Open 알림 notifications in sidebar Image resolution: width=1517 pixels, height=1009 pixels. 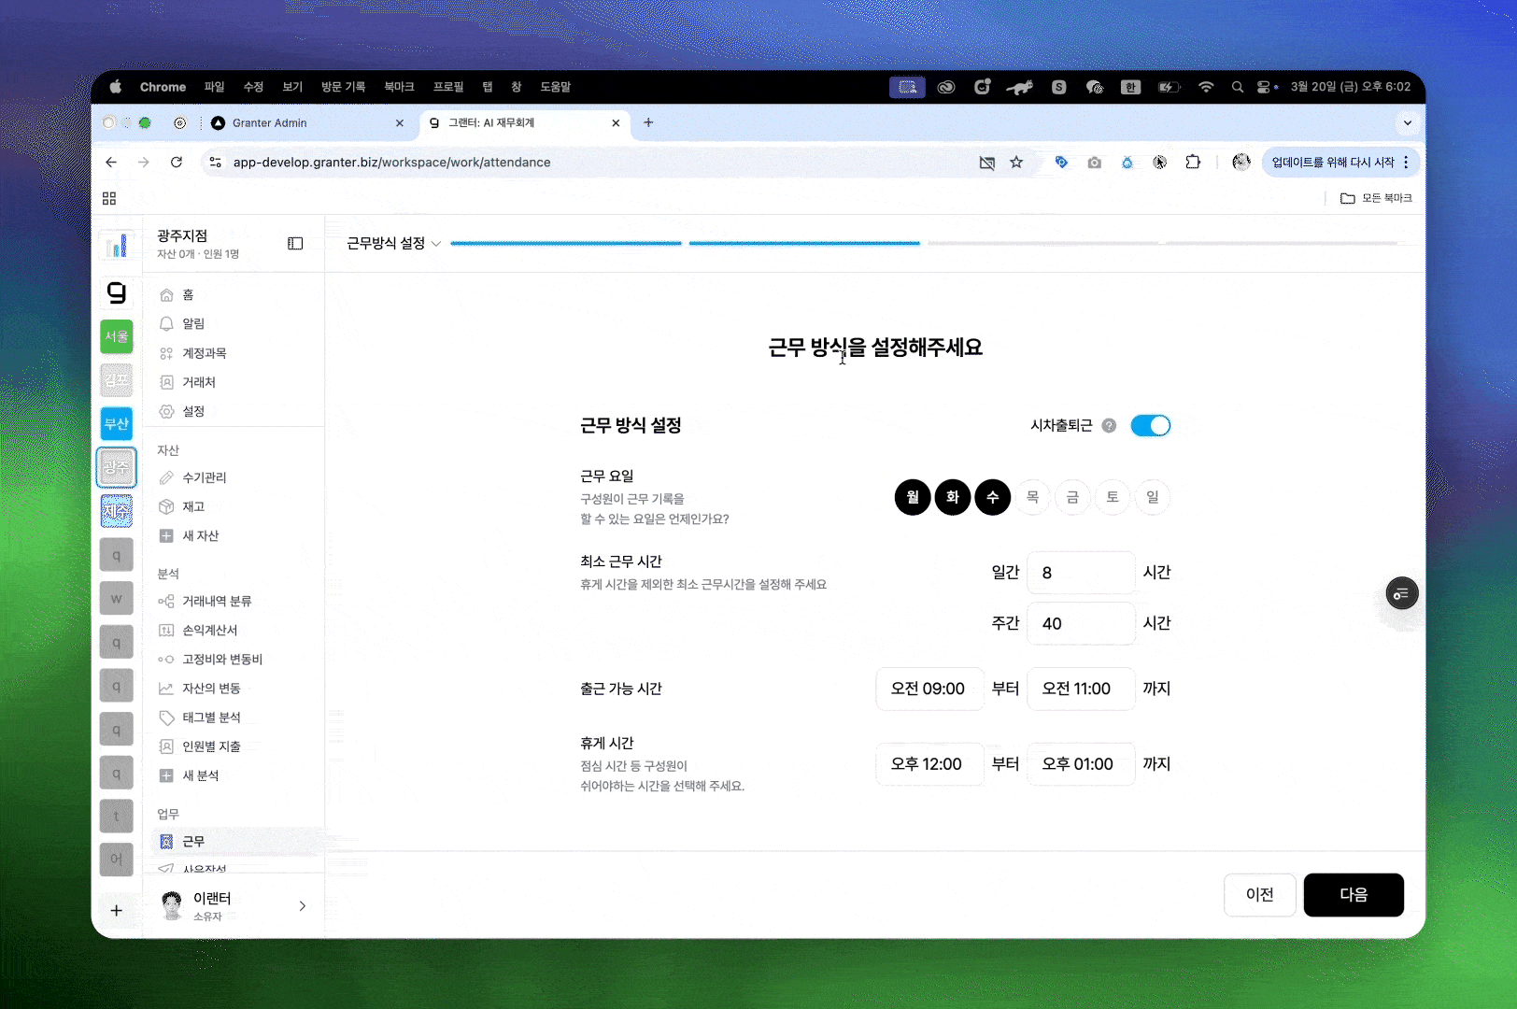193,323
